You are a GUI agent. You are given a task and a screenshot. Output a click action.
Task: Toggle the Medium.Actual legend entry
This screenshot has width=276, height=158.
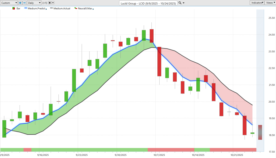[x=61, y=9]
